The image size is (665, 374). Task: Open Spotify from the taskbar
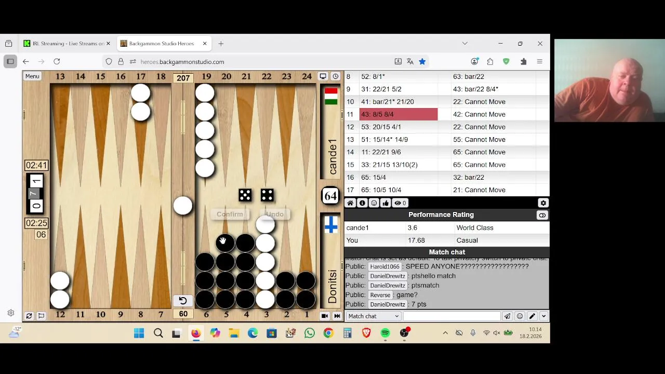tap(385, 333)
